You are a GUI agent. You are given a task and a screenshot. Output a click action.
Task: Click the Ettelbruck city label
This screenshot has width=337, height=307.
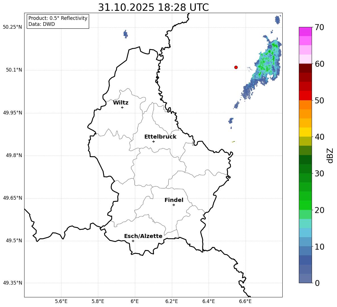coord(160,137)
